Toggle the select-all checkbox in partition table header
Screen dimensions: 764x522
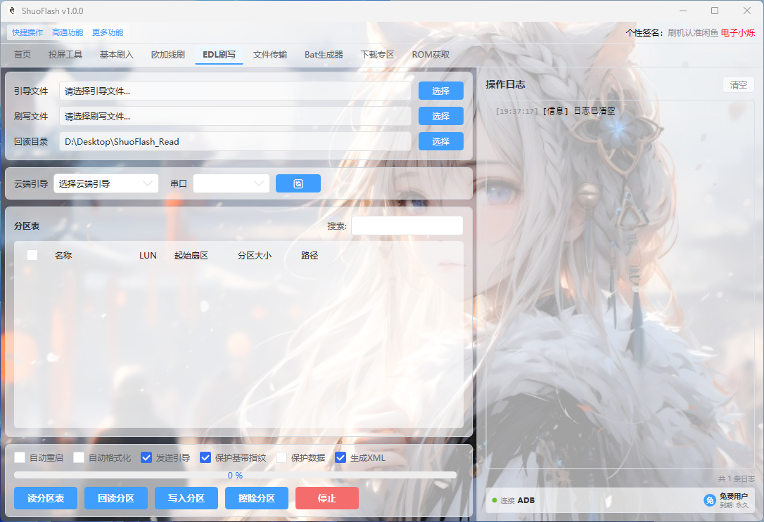pos(32,255)
